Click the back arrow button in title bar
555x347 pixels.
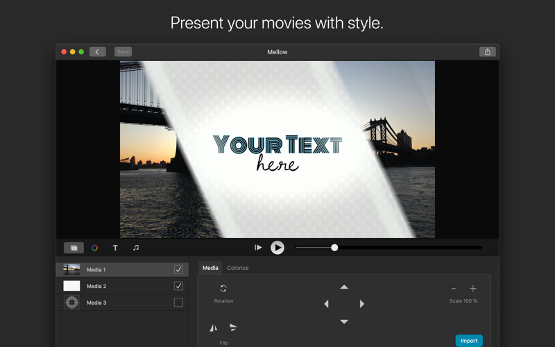[x=97, y=51]
